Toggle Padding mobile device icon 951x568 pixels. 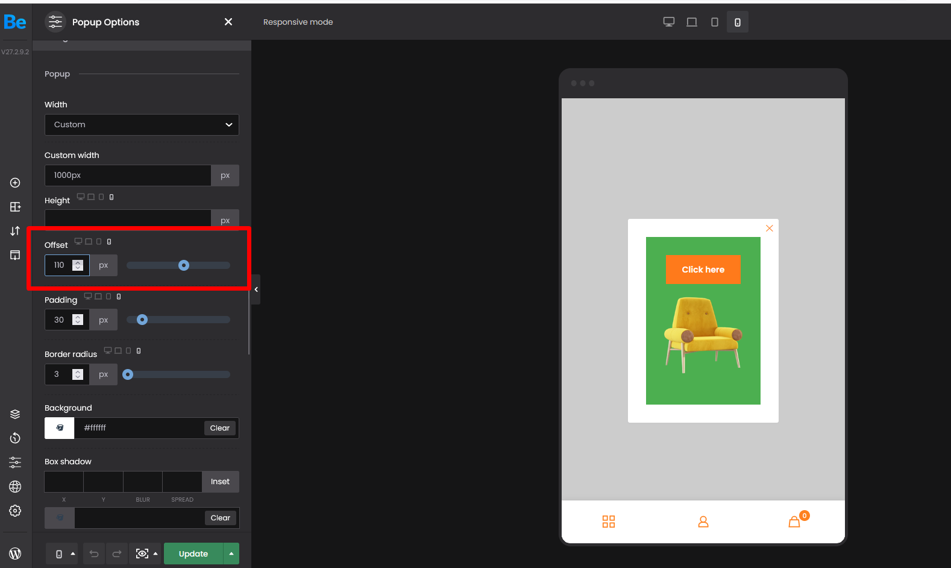(119, 296)
